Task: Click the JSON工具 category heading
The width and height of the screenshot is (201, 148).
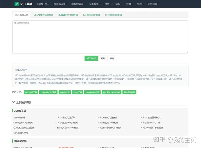Action: click(20, 111)
